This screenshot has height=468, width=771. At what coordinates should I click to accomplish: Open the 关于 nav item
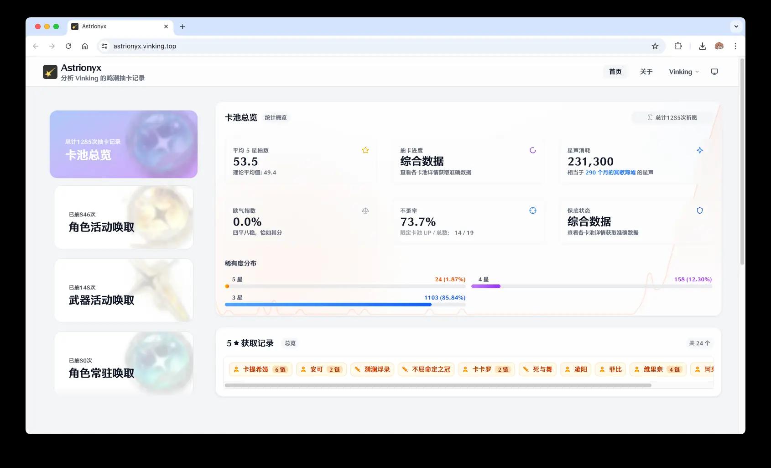pos(646,72)
